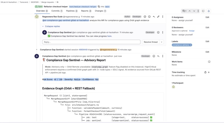
Task: Toggle the right sidebar collapse icon
Action: pyautogui.click(x=203, y=11)
